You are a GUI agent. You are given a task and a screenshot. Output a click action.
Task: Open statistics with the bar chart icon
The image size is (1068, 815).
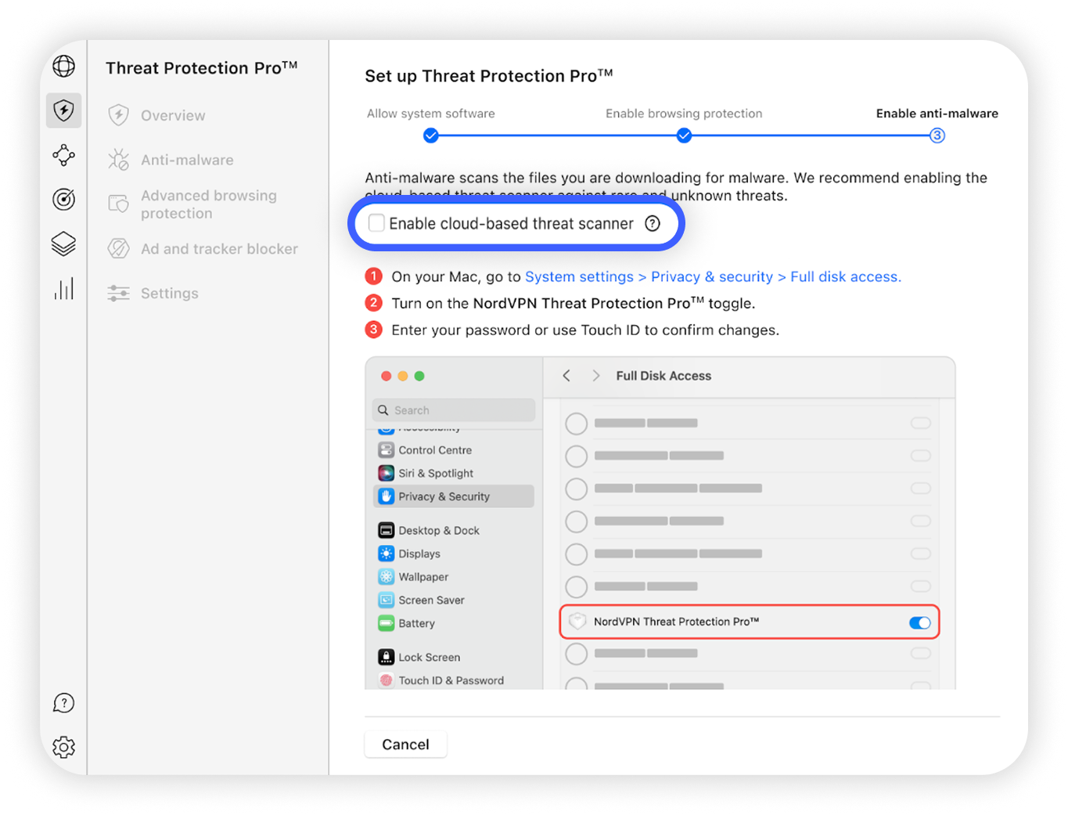click(63, 288)
